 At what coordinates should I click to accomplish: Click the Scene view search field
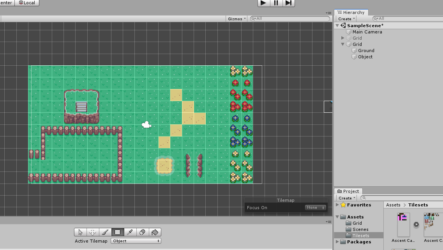click(x=289, y=18)
